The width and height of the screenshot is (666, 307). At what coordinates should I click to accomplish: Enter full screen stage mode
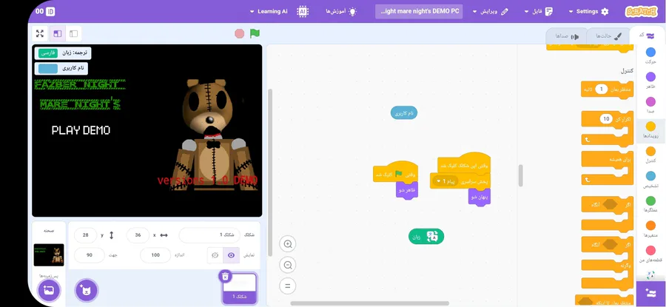pyautogui.click(x=40, y=33)
